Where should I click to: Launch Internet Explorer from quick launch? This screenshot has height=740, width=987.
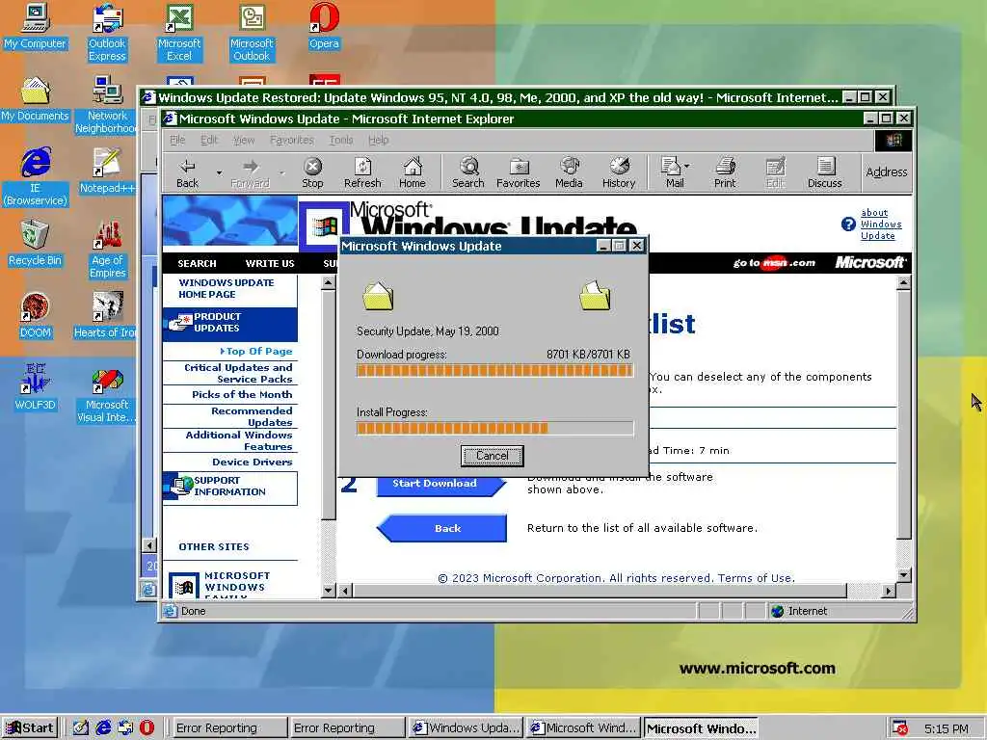[x=103, y=728]
